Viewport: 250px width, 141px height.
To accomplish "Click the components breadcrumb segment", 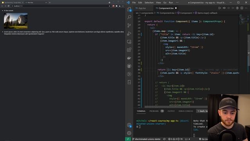I will [x=147, y=13].
